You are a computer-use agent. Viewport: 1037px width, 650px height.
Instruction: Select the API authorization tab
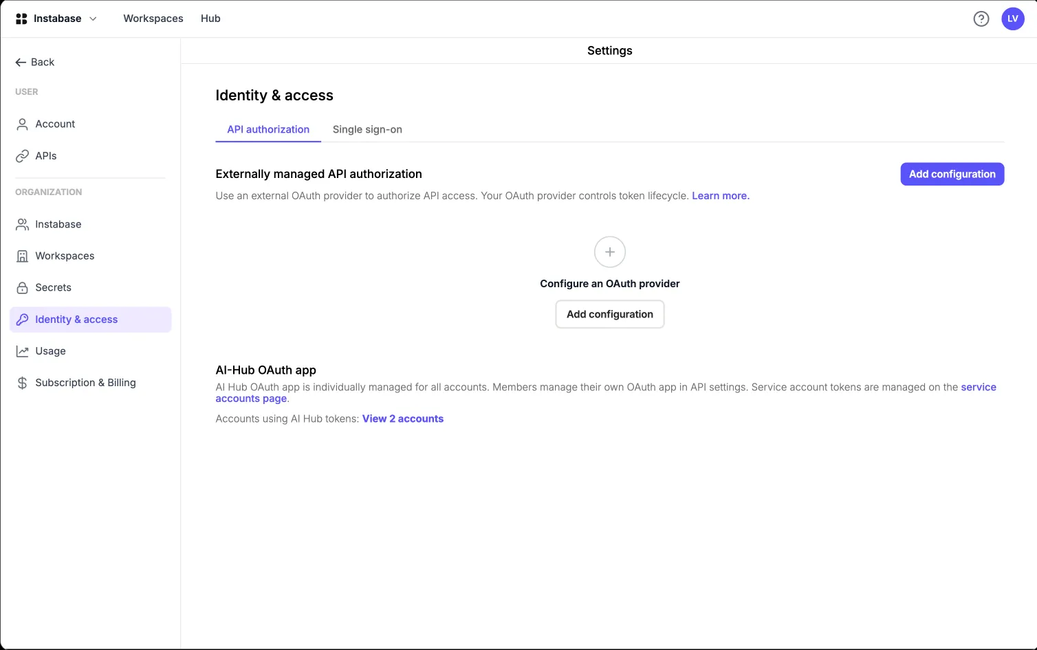pos(268,129)
